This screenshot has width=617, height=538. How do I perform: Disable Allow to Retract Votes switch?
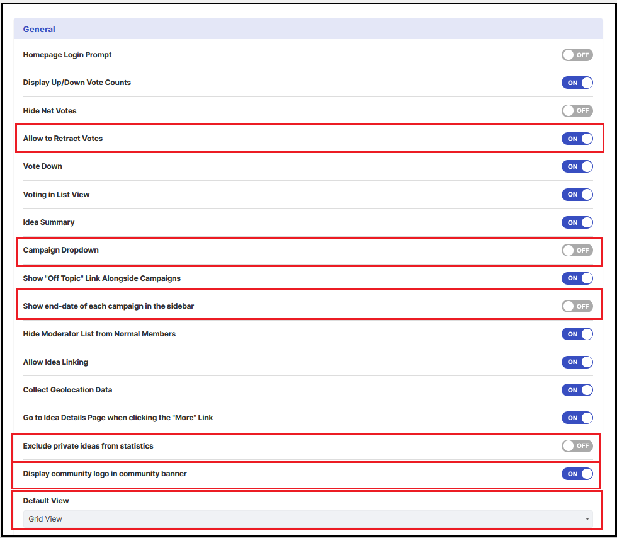pyautogui.click(x=577, y=139)
